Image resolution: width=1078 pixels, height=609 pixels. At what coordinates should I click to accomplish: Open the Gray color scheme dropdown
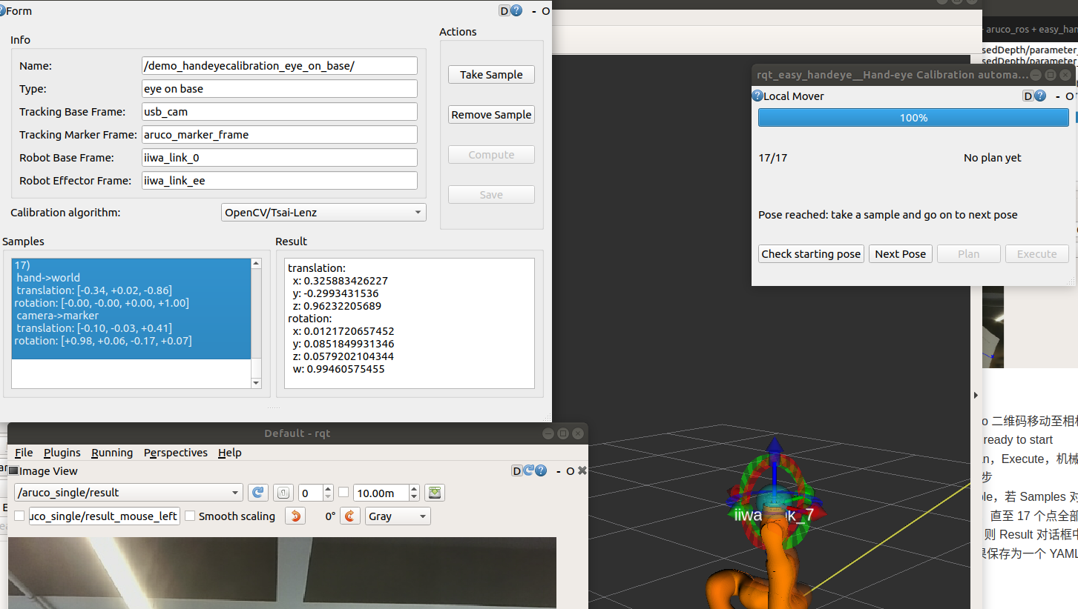(398, 516)
